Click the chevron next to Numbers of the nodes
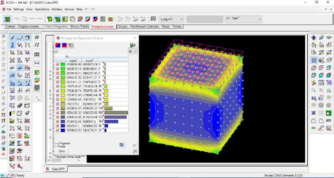 click(x=83, y=157)
